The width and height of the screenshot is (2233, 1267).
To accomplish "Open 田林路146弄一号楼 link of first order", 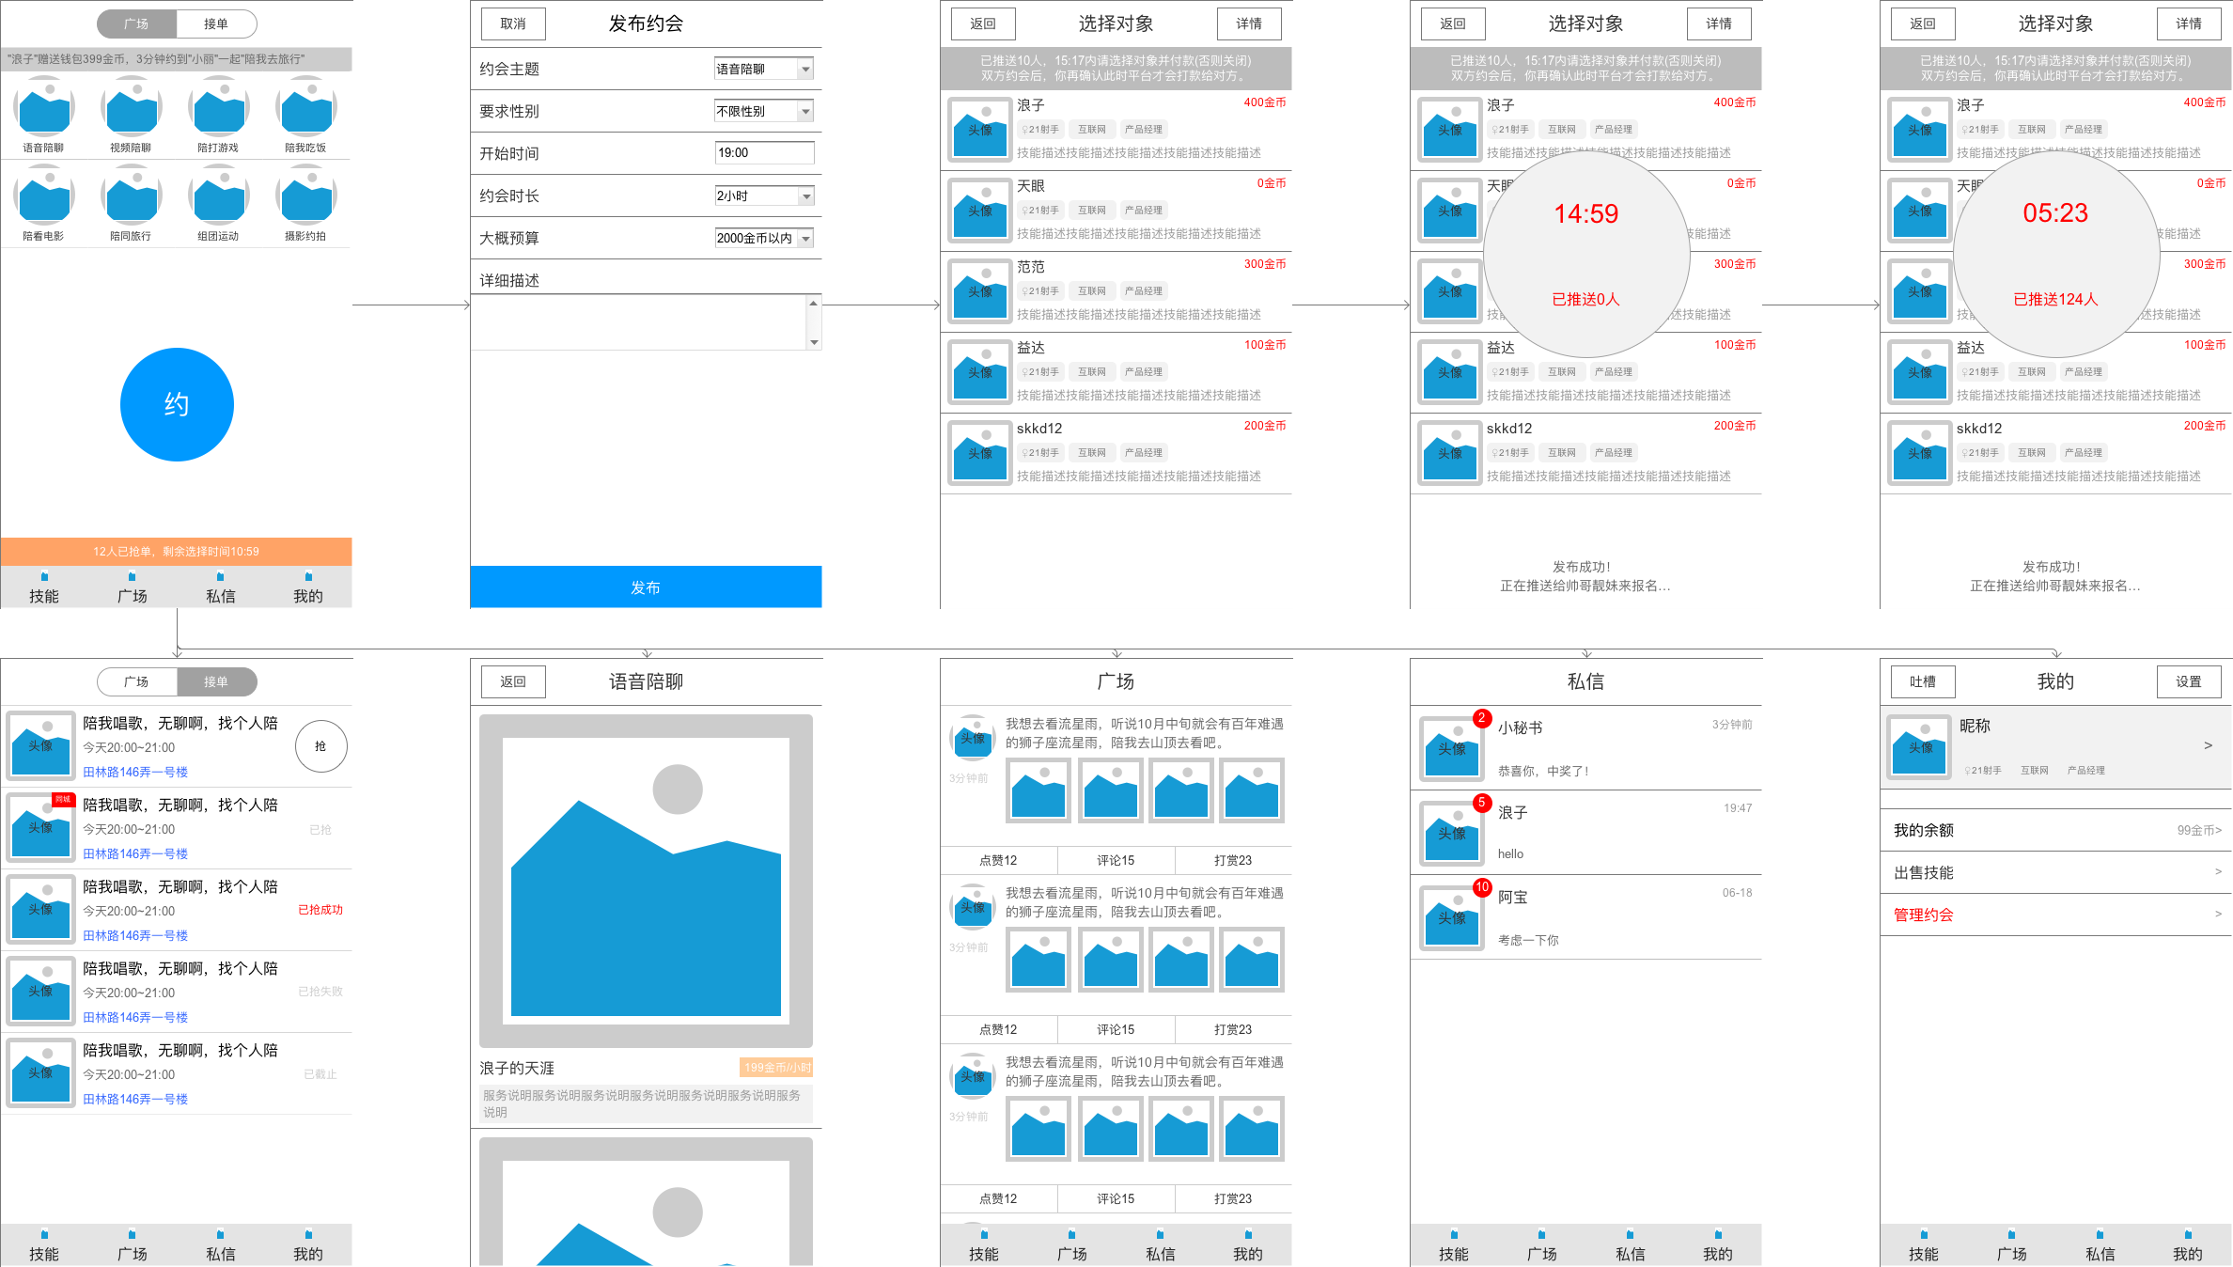I will click(135, 772).
